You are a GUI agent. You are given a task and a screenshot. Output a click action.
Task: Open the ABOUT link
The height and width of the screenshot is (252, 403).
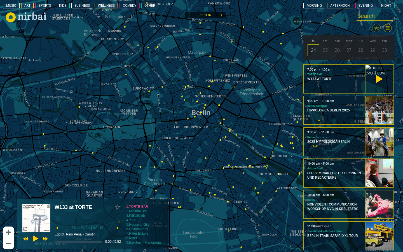59,17
